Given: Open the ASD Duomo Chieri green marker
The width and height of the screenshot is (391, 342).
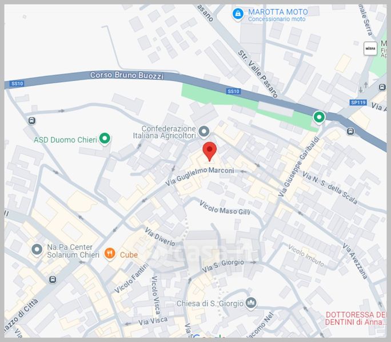Looking at the screenshot, I should point(105,139).
